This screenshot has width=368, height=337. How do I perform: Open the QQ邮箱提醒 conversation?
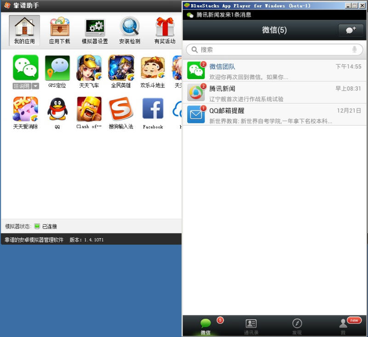(x=274, y=114)
